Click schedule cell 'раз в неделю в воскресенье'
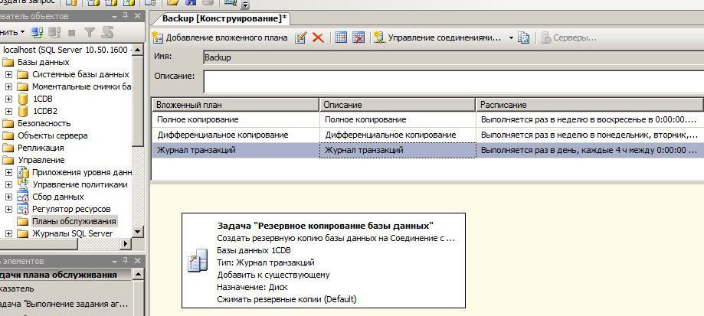This screenshot has width=704, height=316. pyautogui.click(x=590, y=119)
